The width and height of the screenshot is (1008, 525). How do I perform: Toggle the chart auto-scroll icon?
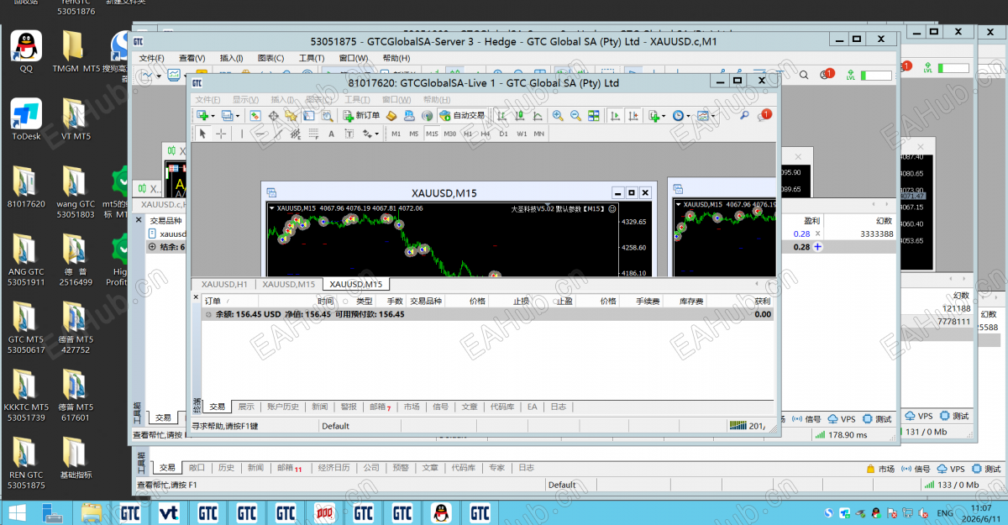(615, 115)
